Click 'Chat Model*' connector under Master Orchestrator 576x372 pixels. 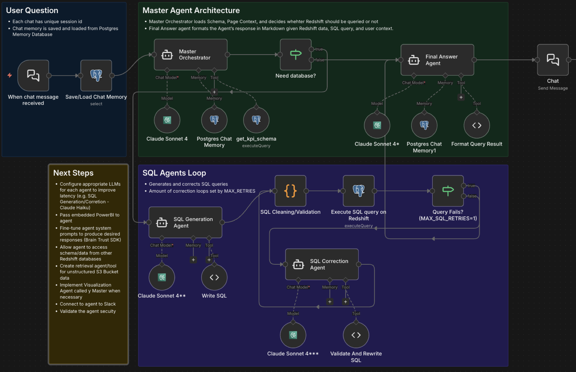tap(167, 70)
